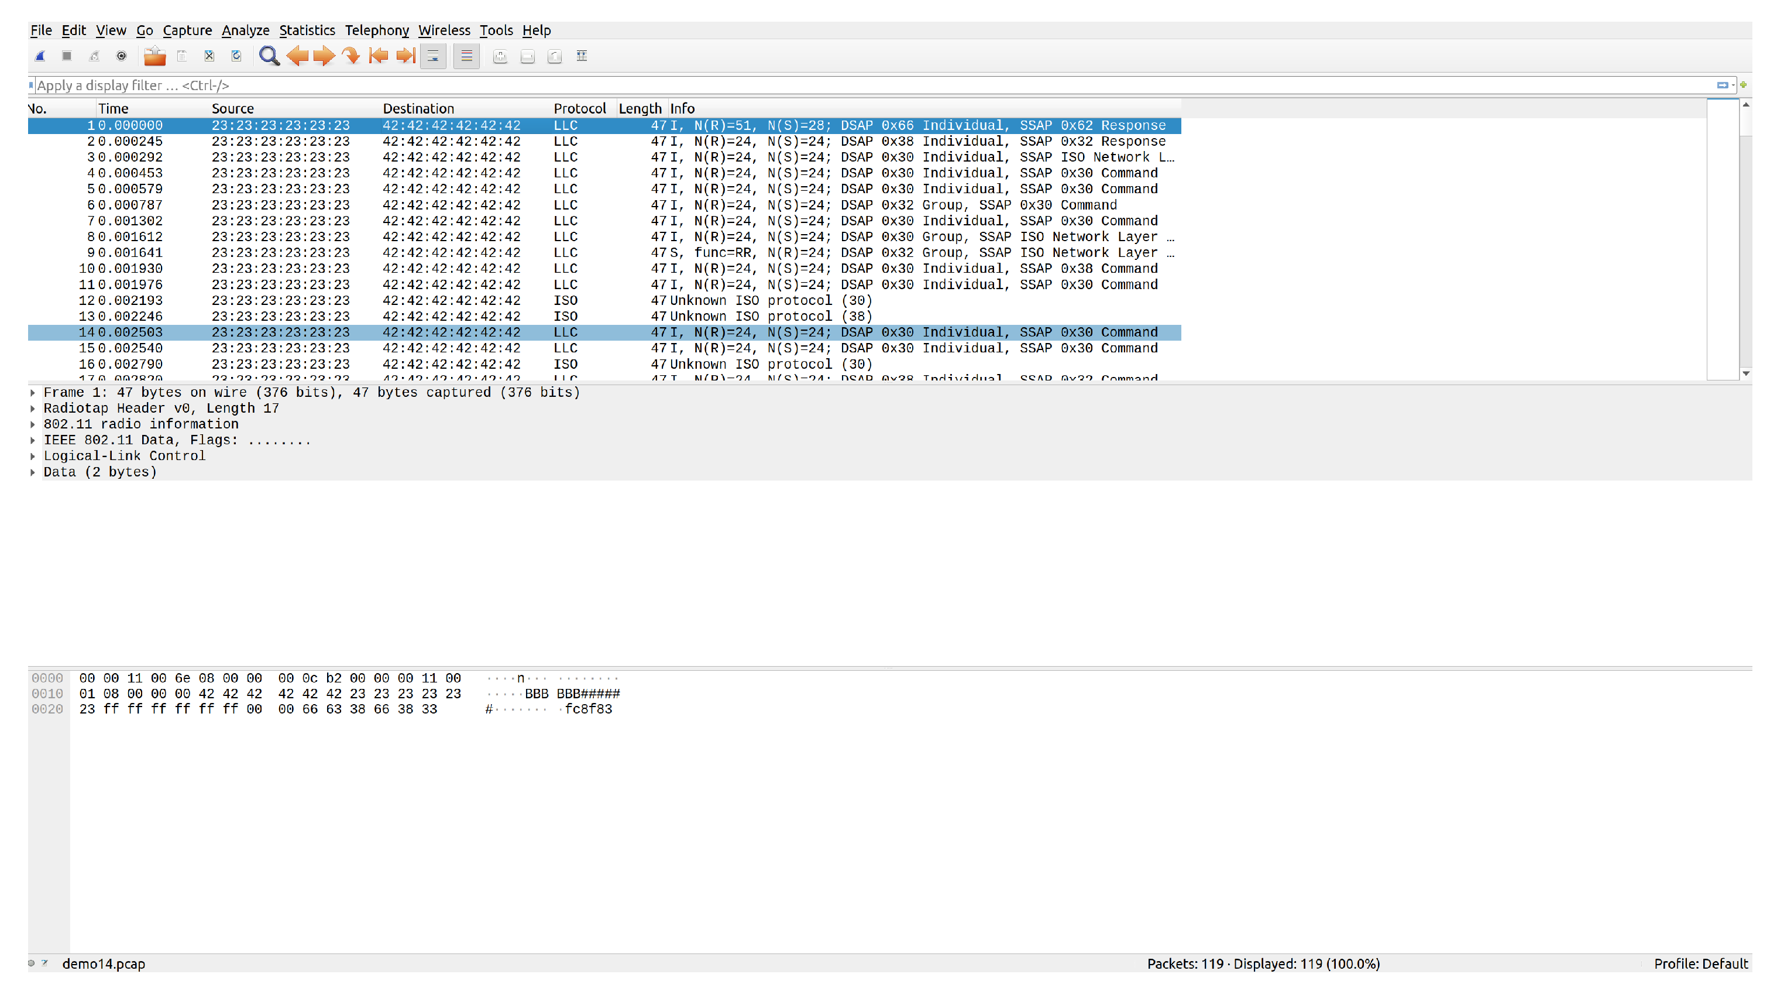
Task: Click the Profile: Default status text
Action: [1700, 963]
